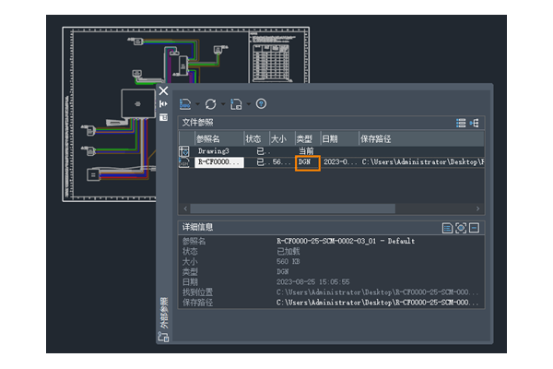Viewport: 553px width, 369px height.
Task: Click the 560 KB size value
Action: (288, 262)
